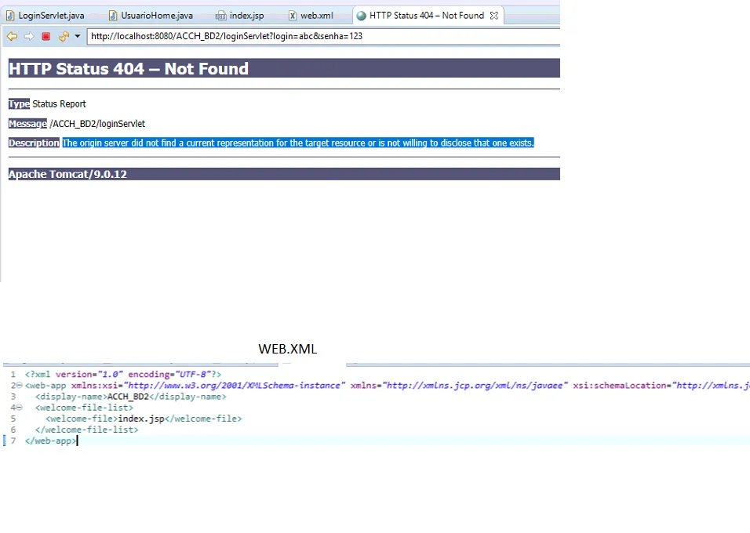This screenshot has height=533, width=750.
Task: Collapse the web-app element fold toggle
Action: (x=19, y=386)
